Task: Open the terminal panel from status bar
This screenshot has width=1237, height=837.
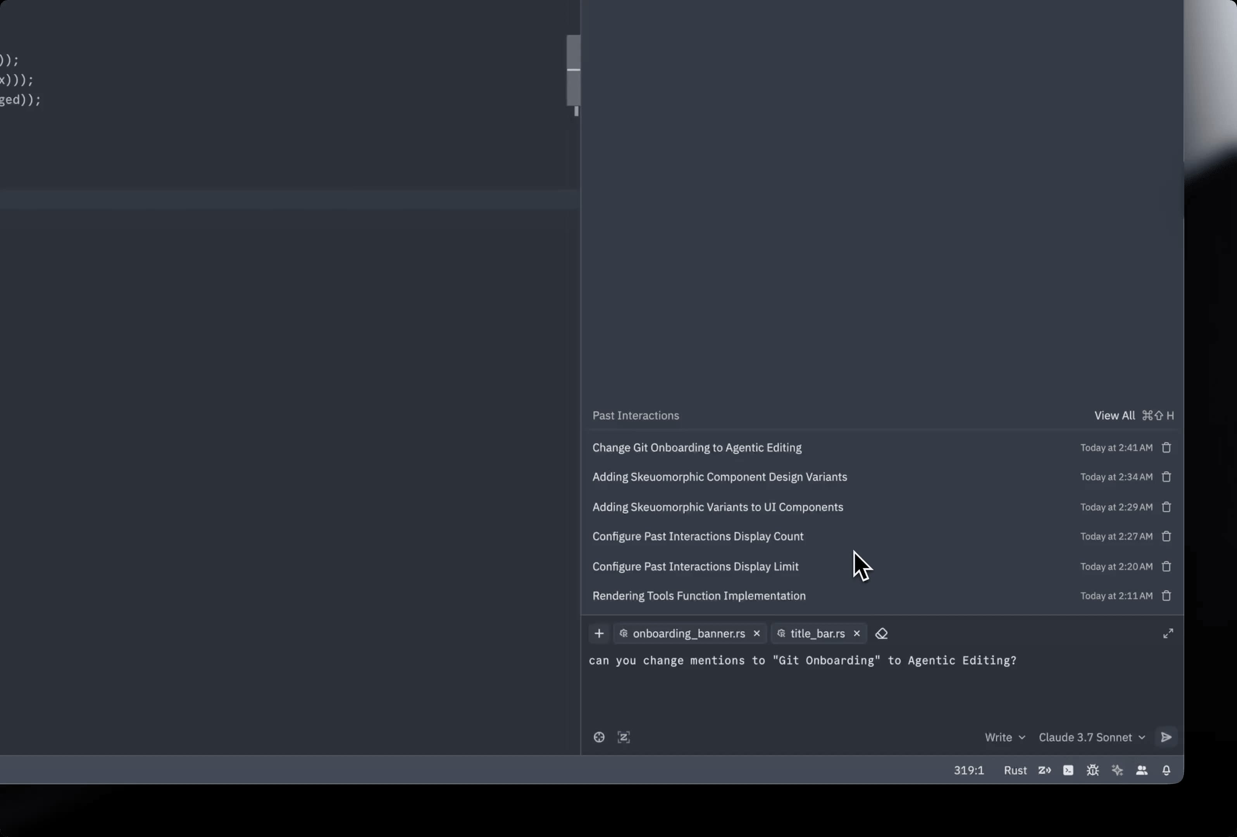Action: [x=1068, y=770]
